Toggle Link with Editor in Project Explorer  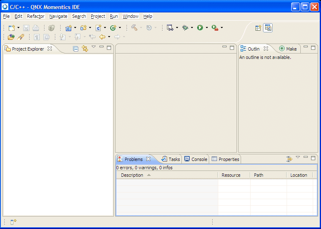pos(85,49)
